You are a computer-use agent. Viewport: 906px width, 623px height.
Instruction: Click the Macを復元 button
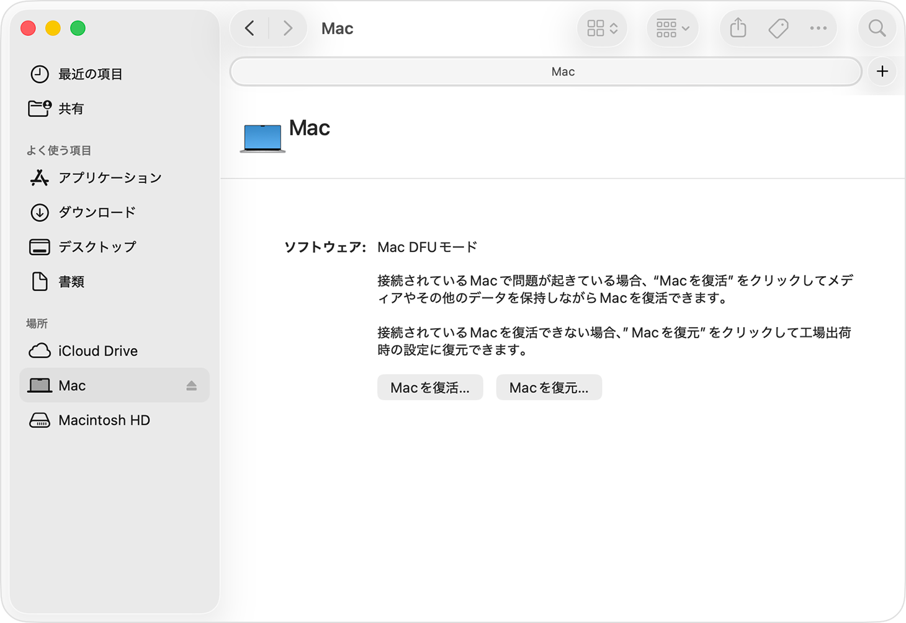pos(549,387)
